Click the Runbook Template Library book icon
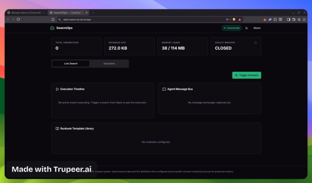 (x=57, y=128)
